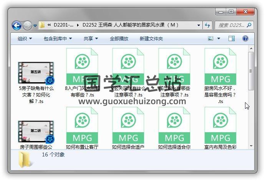
Task: Select the 如何选择适合你 MPG file icon
Action: (x=174, y=125)
